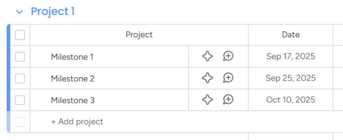The image size is (343, 140).
Task: Toggle the Milestone 3 row checkbox
Action: 20,100
